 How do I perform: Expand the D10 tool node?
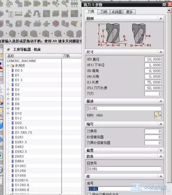[x=8, y=113]
